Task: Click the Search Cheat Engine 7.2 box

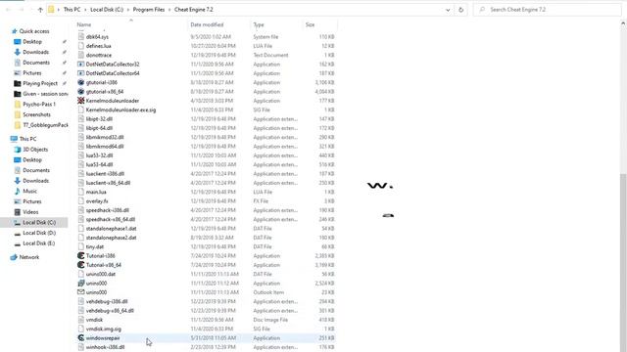Action: [547, 10]
